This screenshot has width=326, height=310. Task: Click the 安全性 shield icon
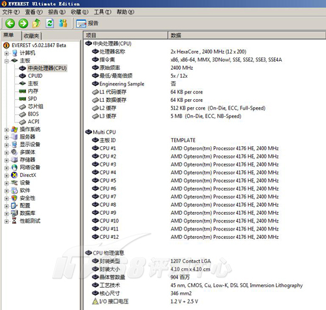14,198
